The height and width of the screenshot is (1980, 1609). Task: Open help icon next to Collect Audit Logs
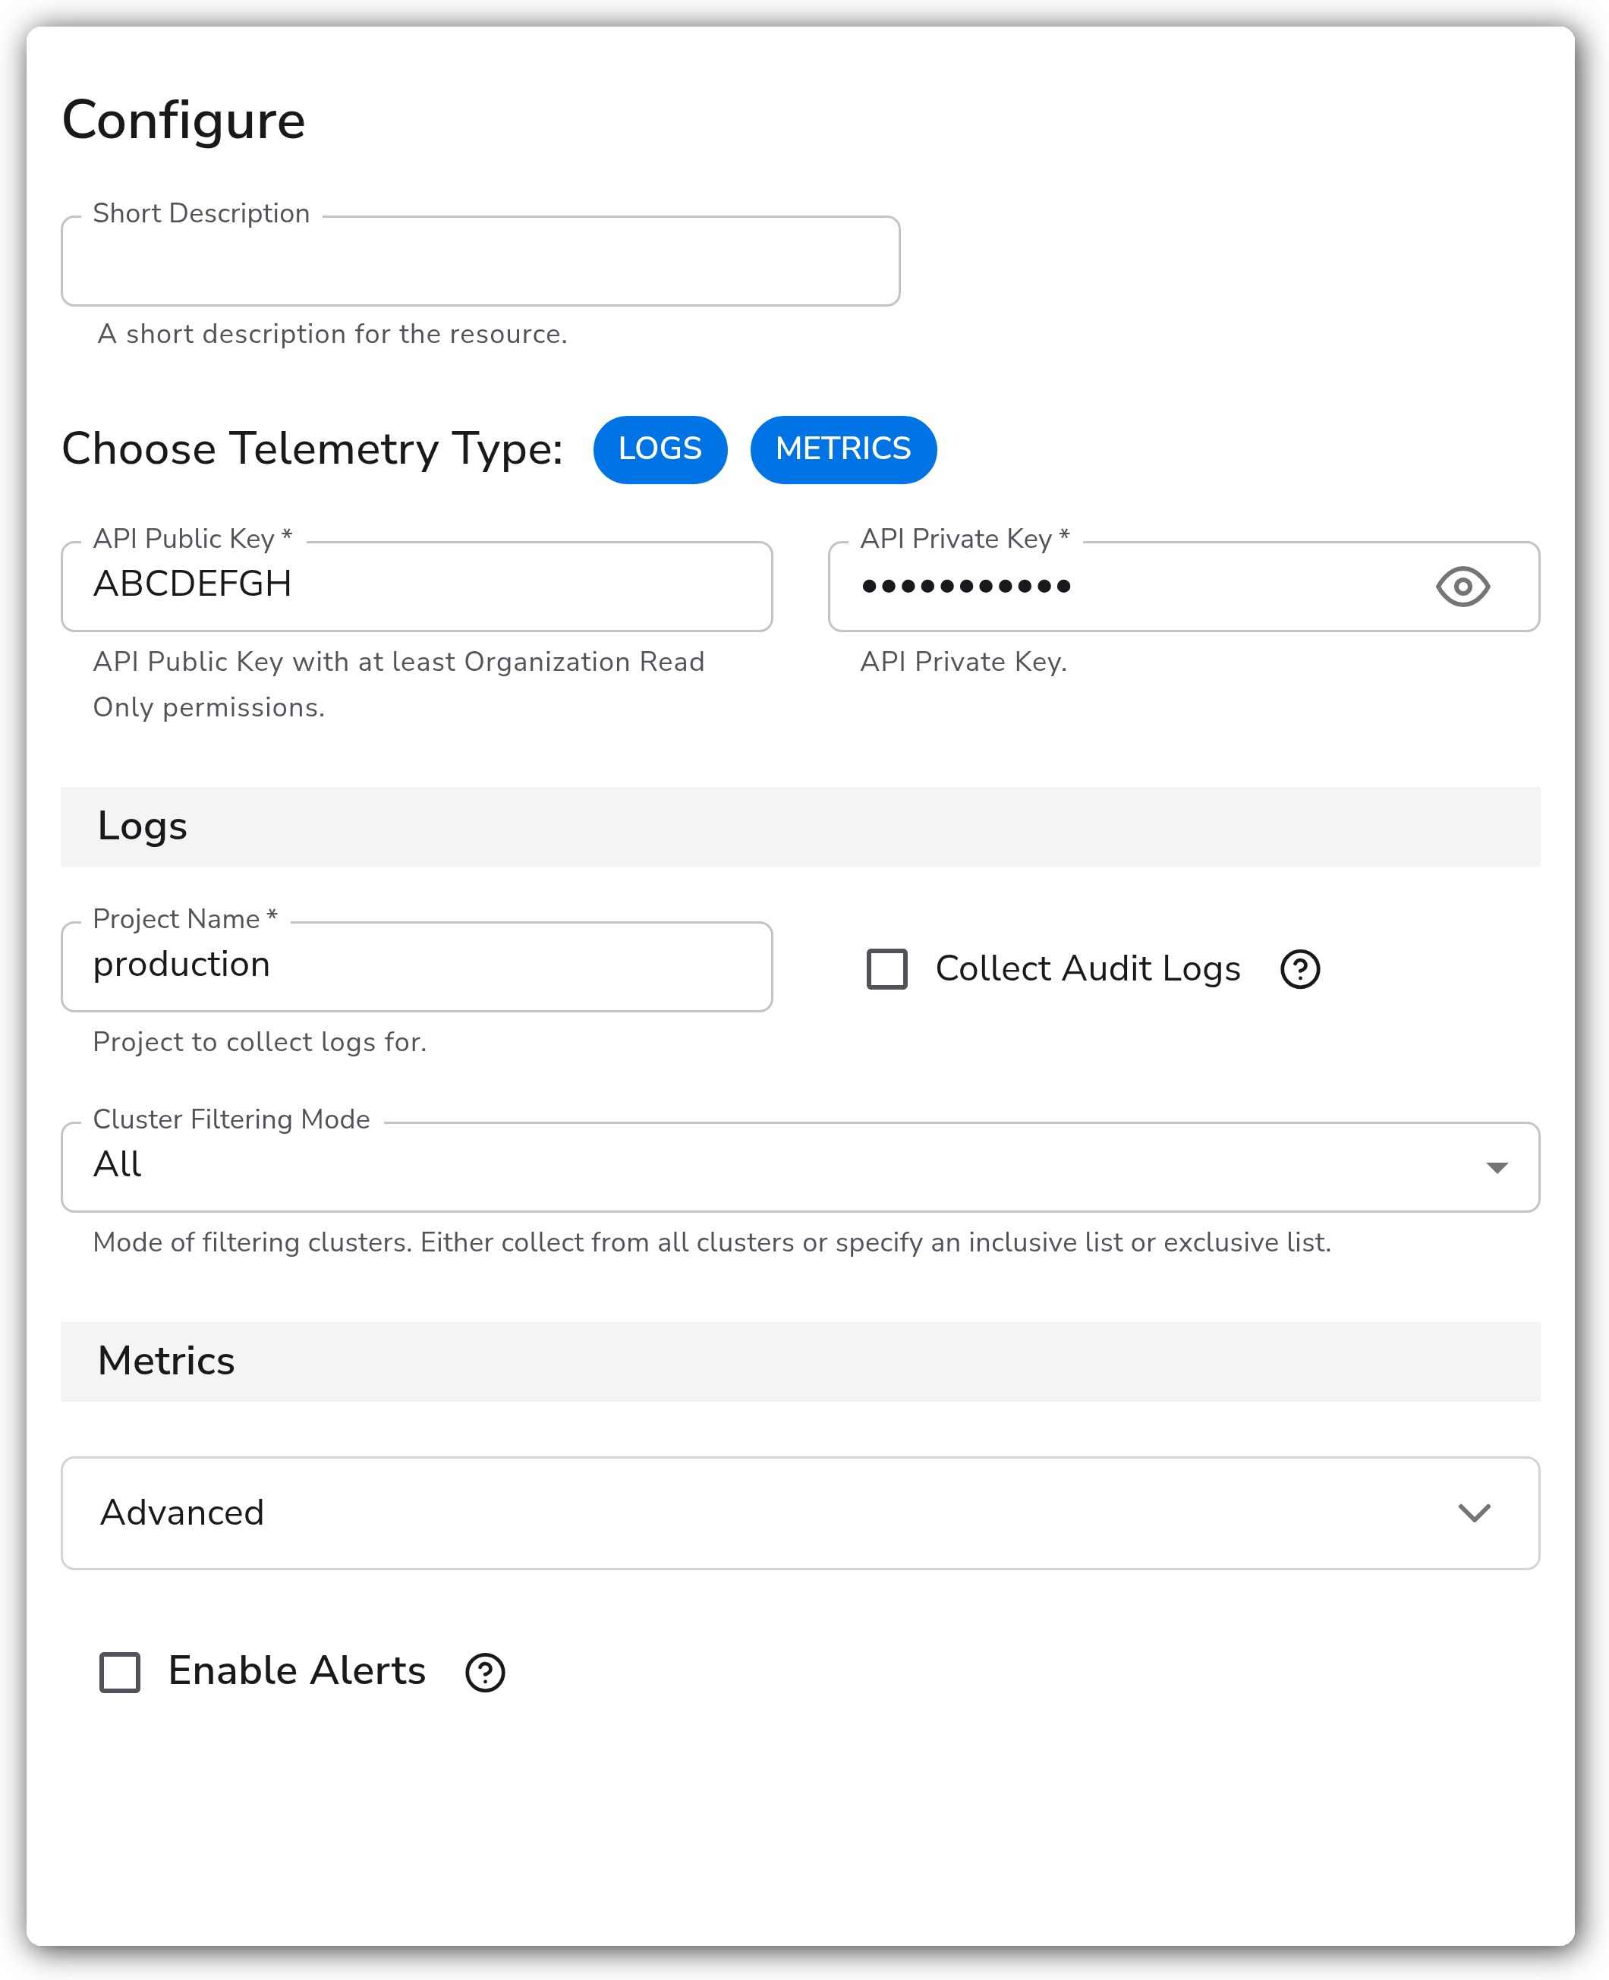pyautogui.click(x=1299, y=969)
